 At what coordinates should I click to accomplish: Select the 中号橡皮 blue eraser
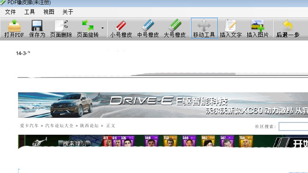coord(148,29)
